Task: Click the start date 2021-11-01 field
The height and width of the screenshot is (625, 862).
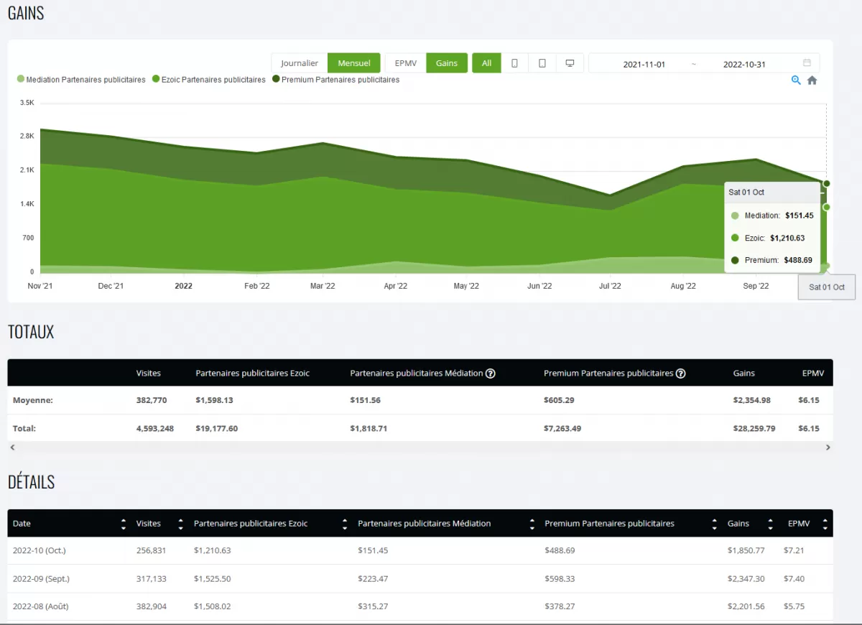Action: coord(644,64)
